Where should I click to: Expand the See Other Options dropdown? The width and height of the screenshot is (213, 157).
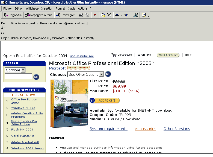pos(101,74)
